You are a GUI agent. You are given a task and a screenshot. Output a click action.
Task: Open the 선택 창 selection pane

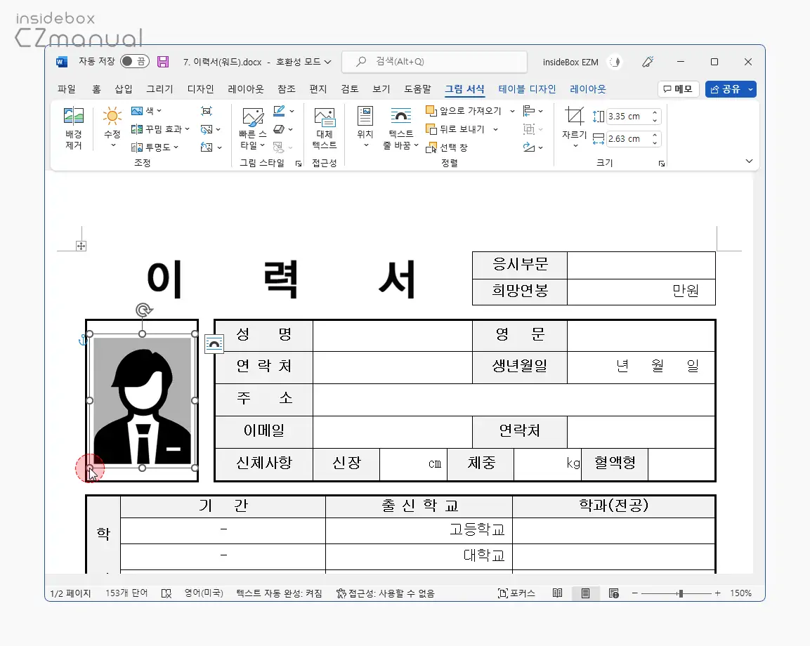pos(446,147)
